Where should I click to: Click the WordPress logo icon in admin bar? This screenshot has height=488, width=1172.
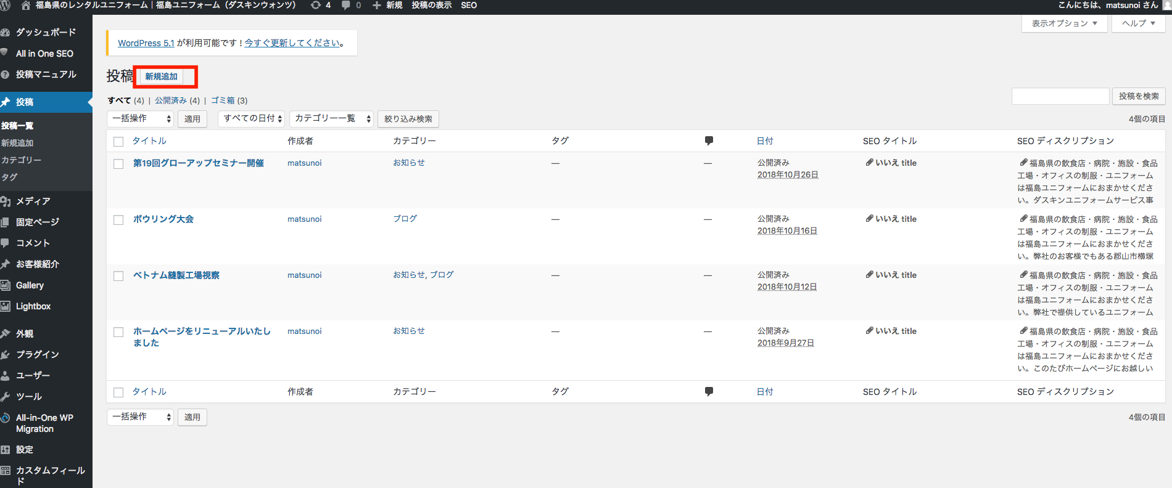click(x=6, y=6)
